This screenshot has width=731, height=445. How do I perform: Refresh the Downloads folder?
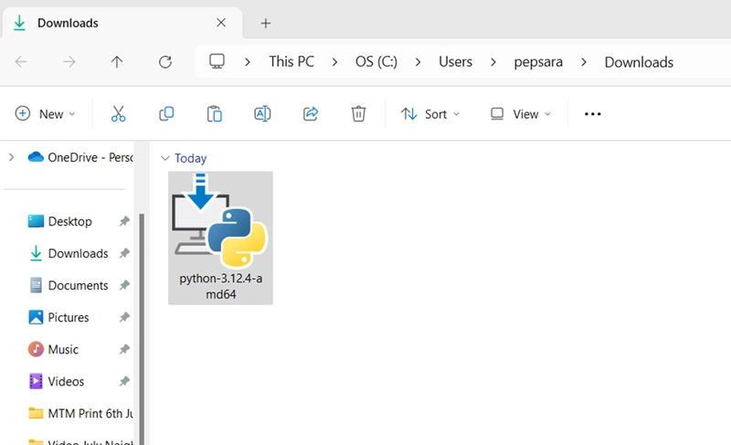[x=165, y=61]
